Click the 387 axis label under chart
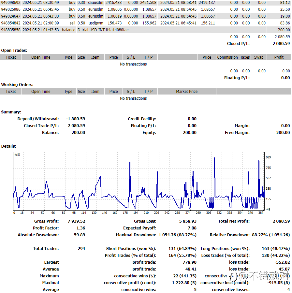Viewport: 292px width, 293px height. (x=261, y=212)
